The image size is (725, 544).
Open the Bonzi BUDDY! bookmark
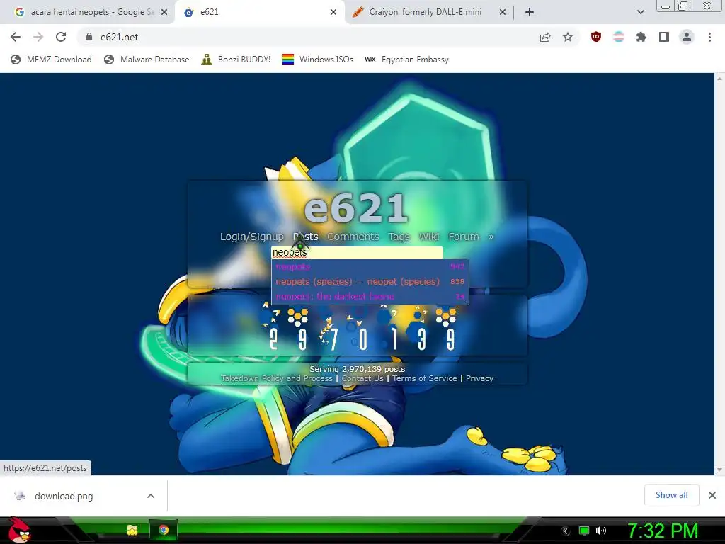236,59
